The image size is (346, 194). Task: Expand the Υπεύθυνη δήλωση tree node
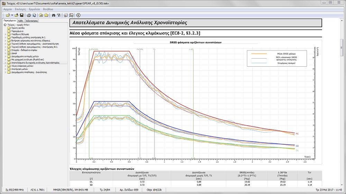[5, 34]
